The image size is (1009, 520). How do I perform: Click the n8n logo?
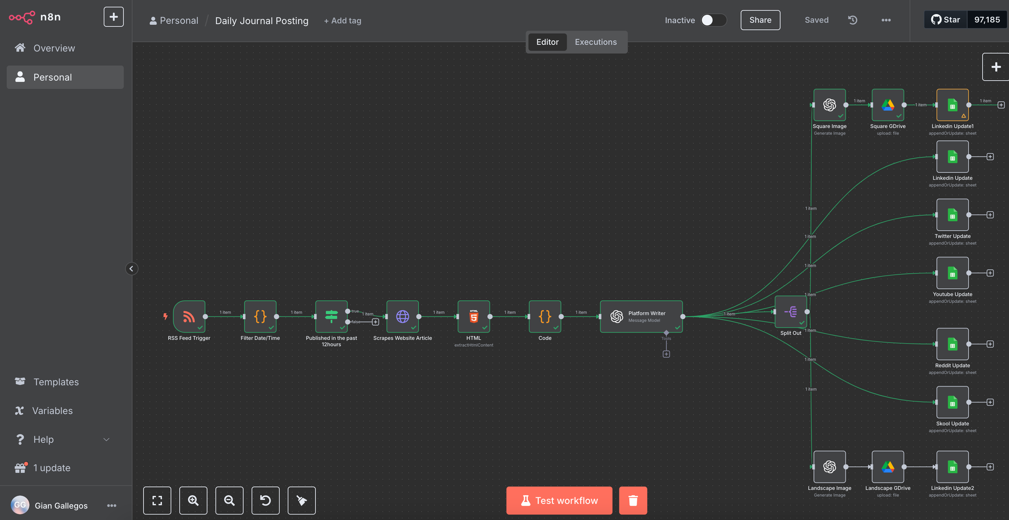(x=35, y=17)
